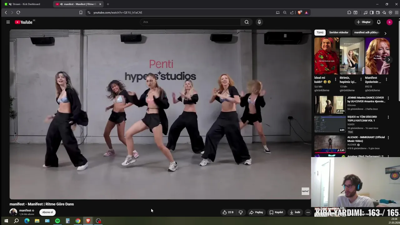This screenshot has height=225, width=400.
Task: Open the account avatar menu
Action: pyautogui.click(x=389, y=22)
